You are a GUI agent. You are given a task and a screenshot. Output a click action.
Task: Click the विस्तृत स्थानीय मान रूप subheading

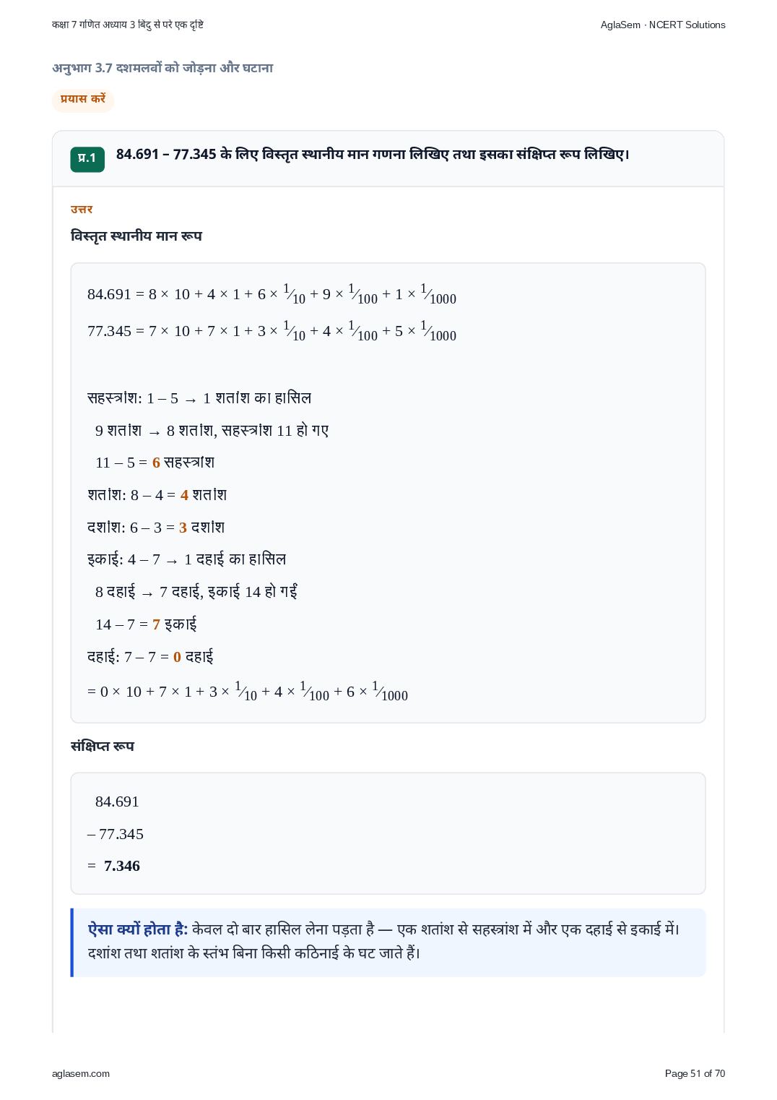(x=136, y=236)
